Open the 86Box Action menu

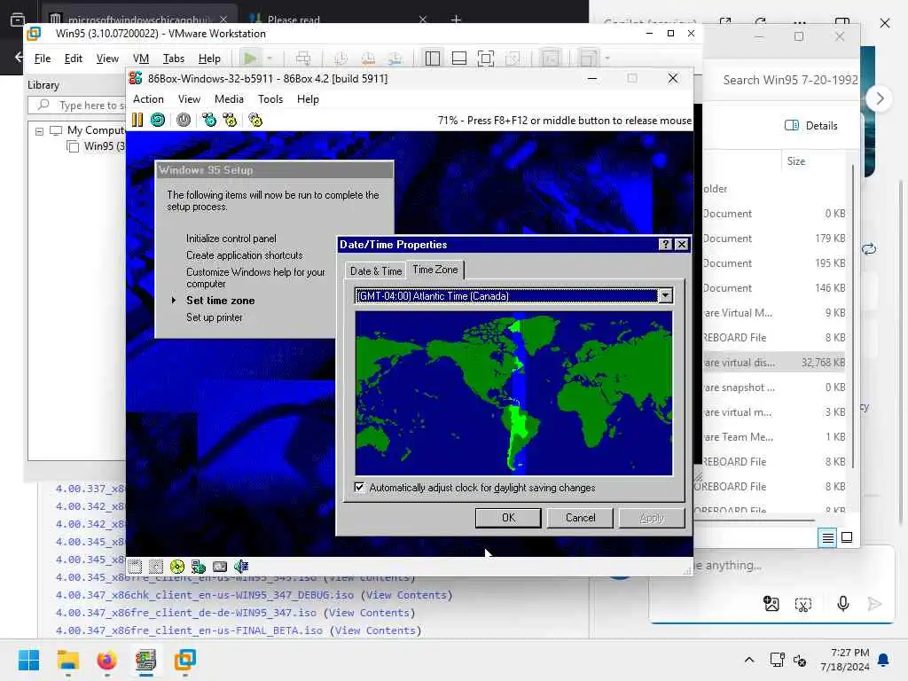(148, 99)
